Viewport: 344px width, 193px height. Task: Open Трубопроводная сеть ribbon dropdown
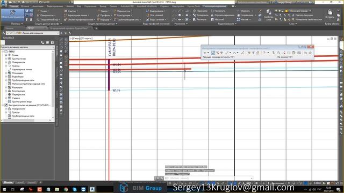point(127,19)
